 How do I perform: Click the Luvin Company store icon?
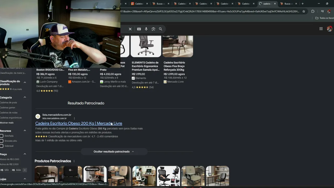[38, 82]
